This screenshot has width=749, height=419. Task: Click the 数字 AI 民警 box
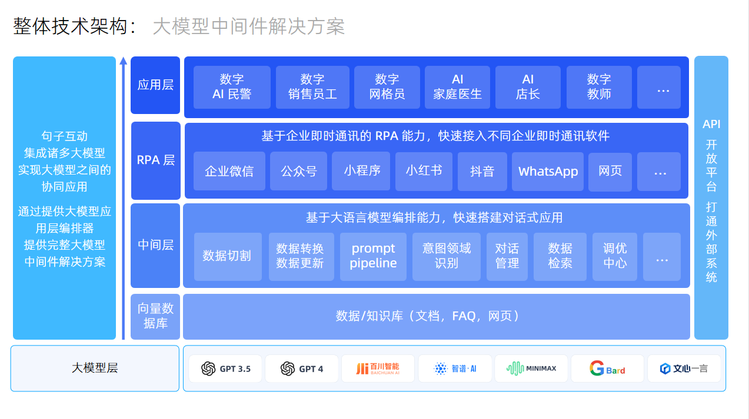[x=232, y=87]
